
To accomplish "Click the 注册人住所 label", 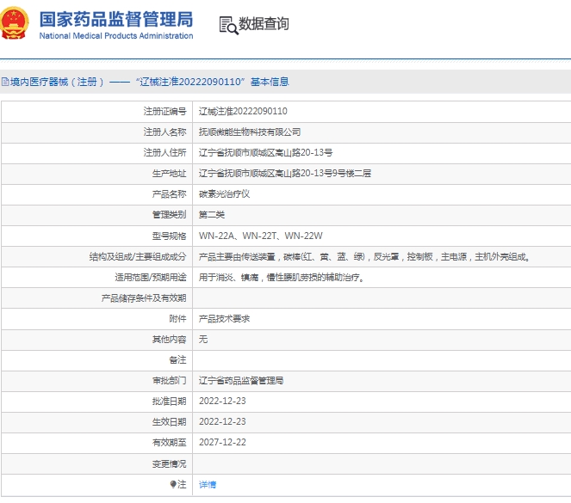I will [164, 153].
